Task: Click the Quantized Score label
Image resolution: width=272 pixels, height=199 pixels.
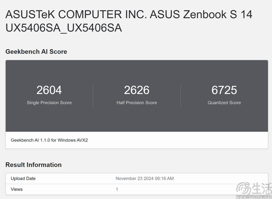Action: (x=224, y=103)
